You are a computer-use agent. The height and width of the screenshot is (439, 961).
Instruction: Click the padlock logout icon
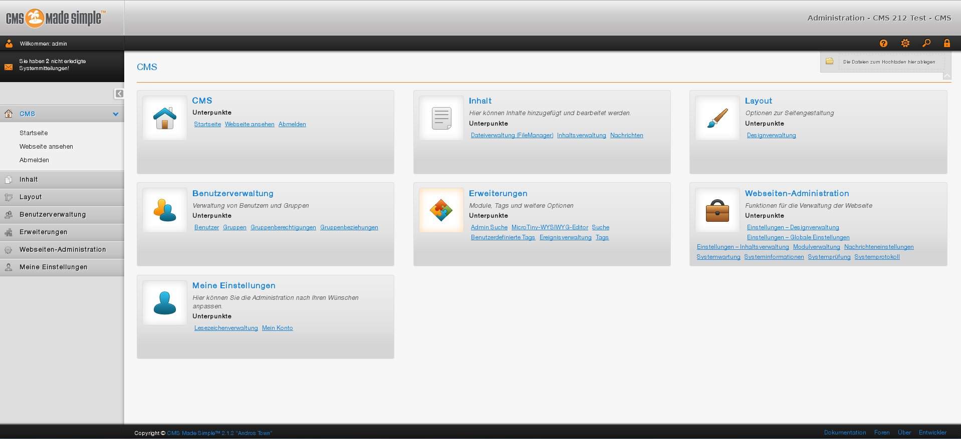coord(947,44)
